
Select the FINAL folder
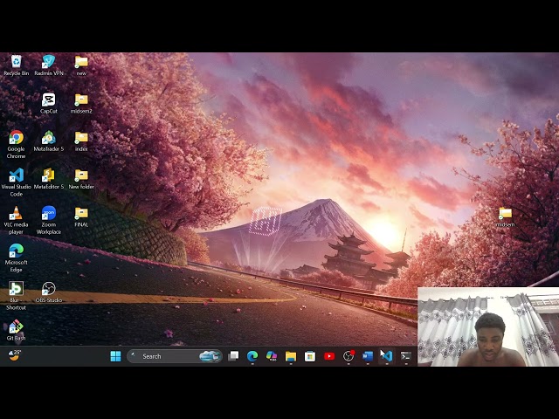[x=81, y=216]
